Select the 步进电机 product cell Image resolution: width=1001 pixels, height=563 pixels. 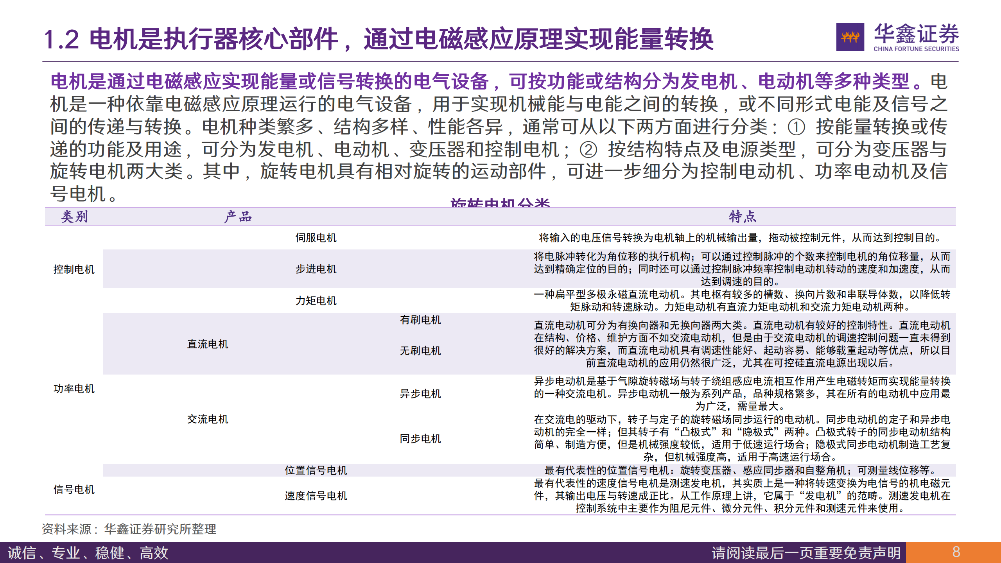point(316,269)
